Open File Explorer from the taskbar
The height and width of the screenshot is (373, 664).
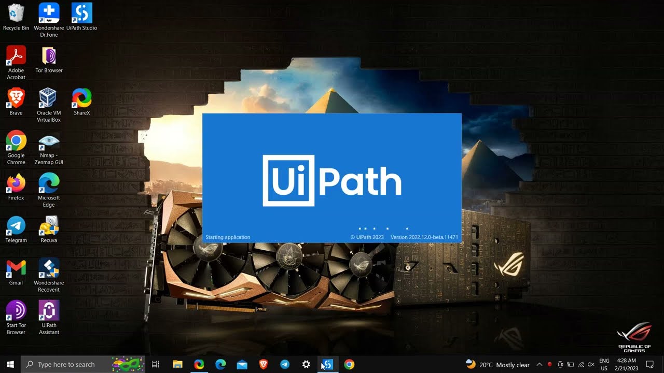(x=177, y=364)
